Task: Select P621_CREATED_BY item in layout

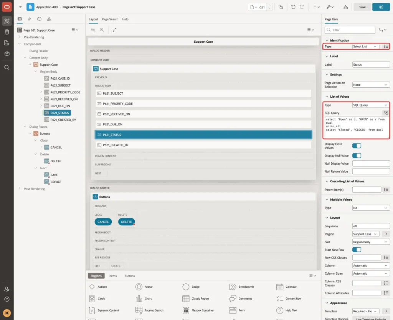Action: coord(203,145)
